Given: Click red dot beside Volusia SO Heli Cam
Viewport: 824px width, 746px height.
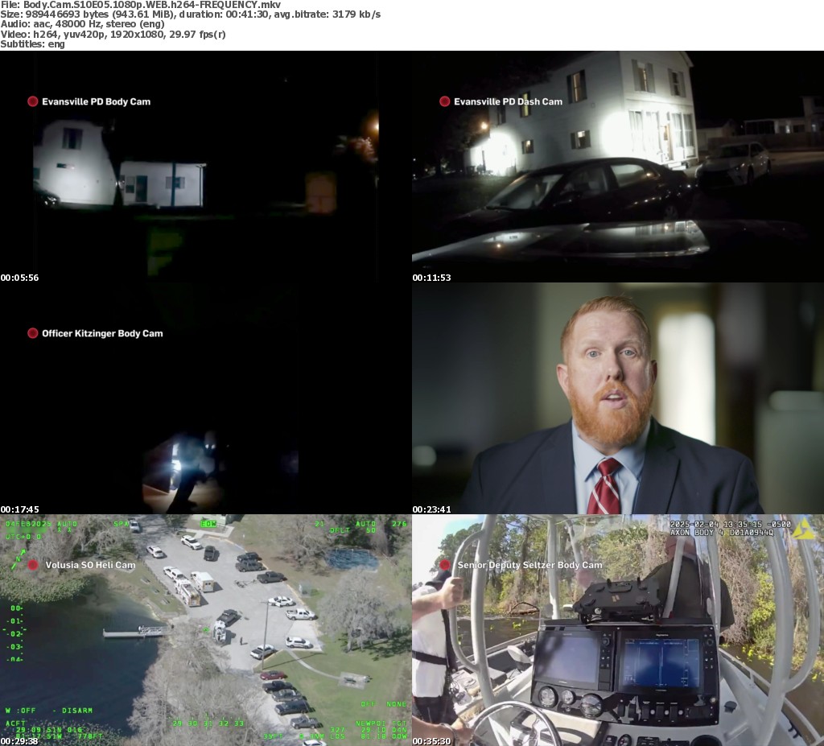Looking at the screenshot, I should tap(33, 565).
